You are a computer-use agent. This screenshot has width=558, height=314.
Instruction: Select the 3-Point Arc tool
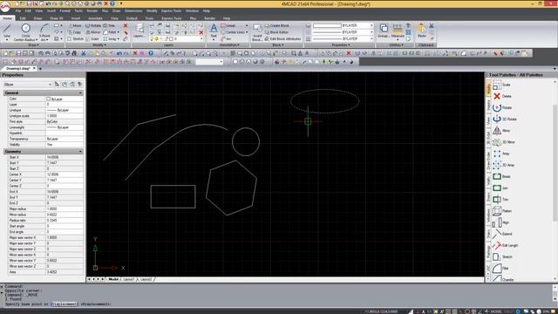[44, 32]
